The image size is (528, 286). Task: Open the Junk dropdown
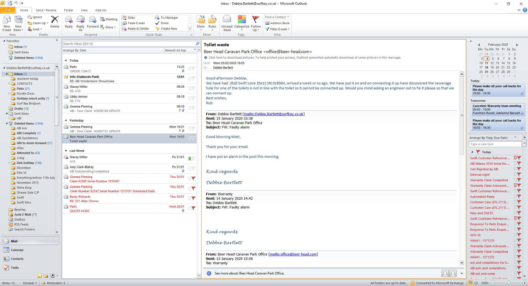pyautogui.click(x=35, y=29)
